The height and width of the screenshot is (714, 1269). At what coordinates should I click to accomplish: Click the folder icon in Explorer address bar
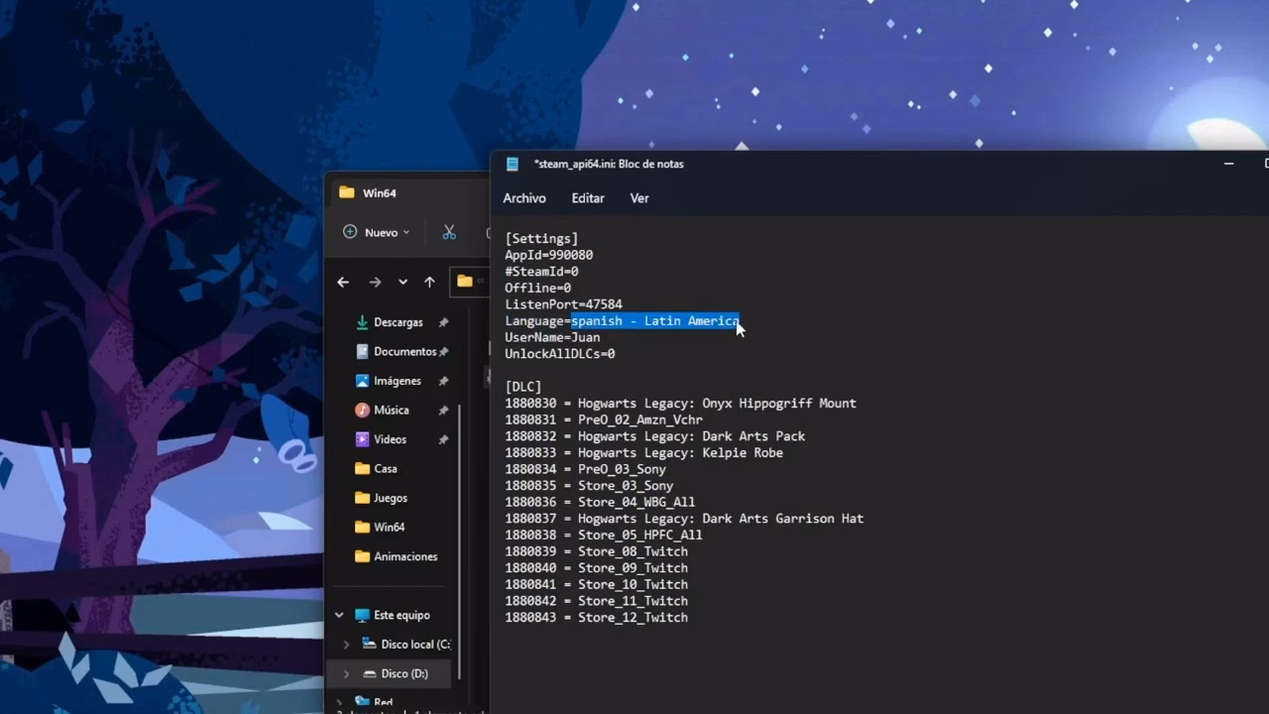464,282
